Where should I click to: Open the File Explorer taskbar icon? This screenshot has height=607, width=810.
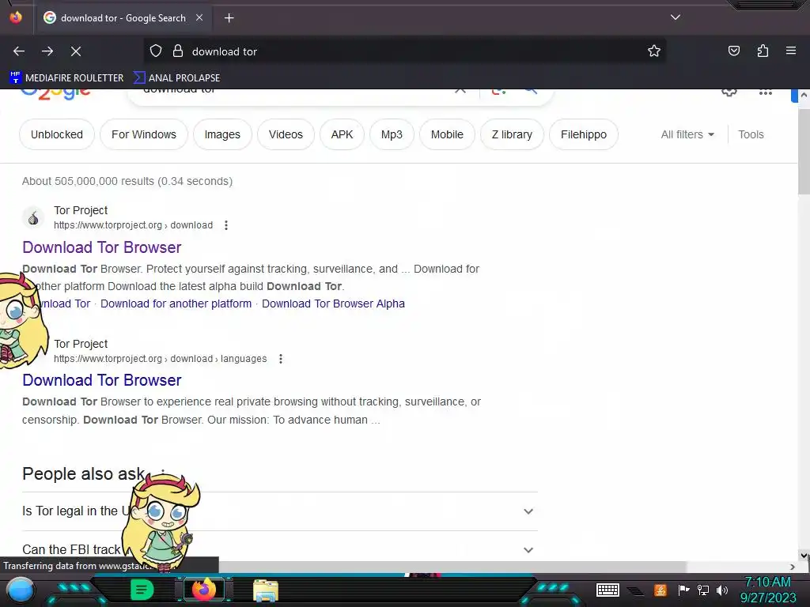click(x=266, y=590)
